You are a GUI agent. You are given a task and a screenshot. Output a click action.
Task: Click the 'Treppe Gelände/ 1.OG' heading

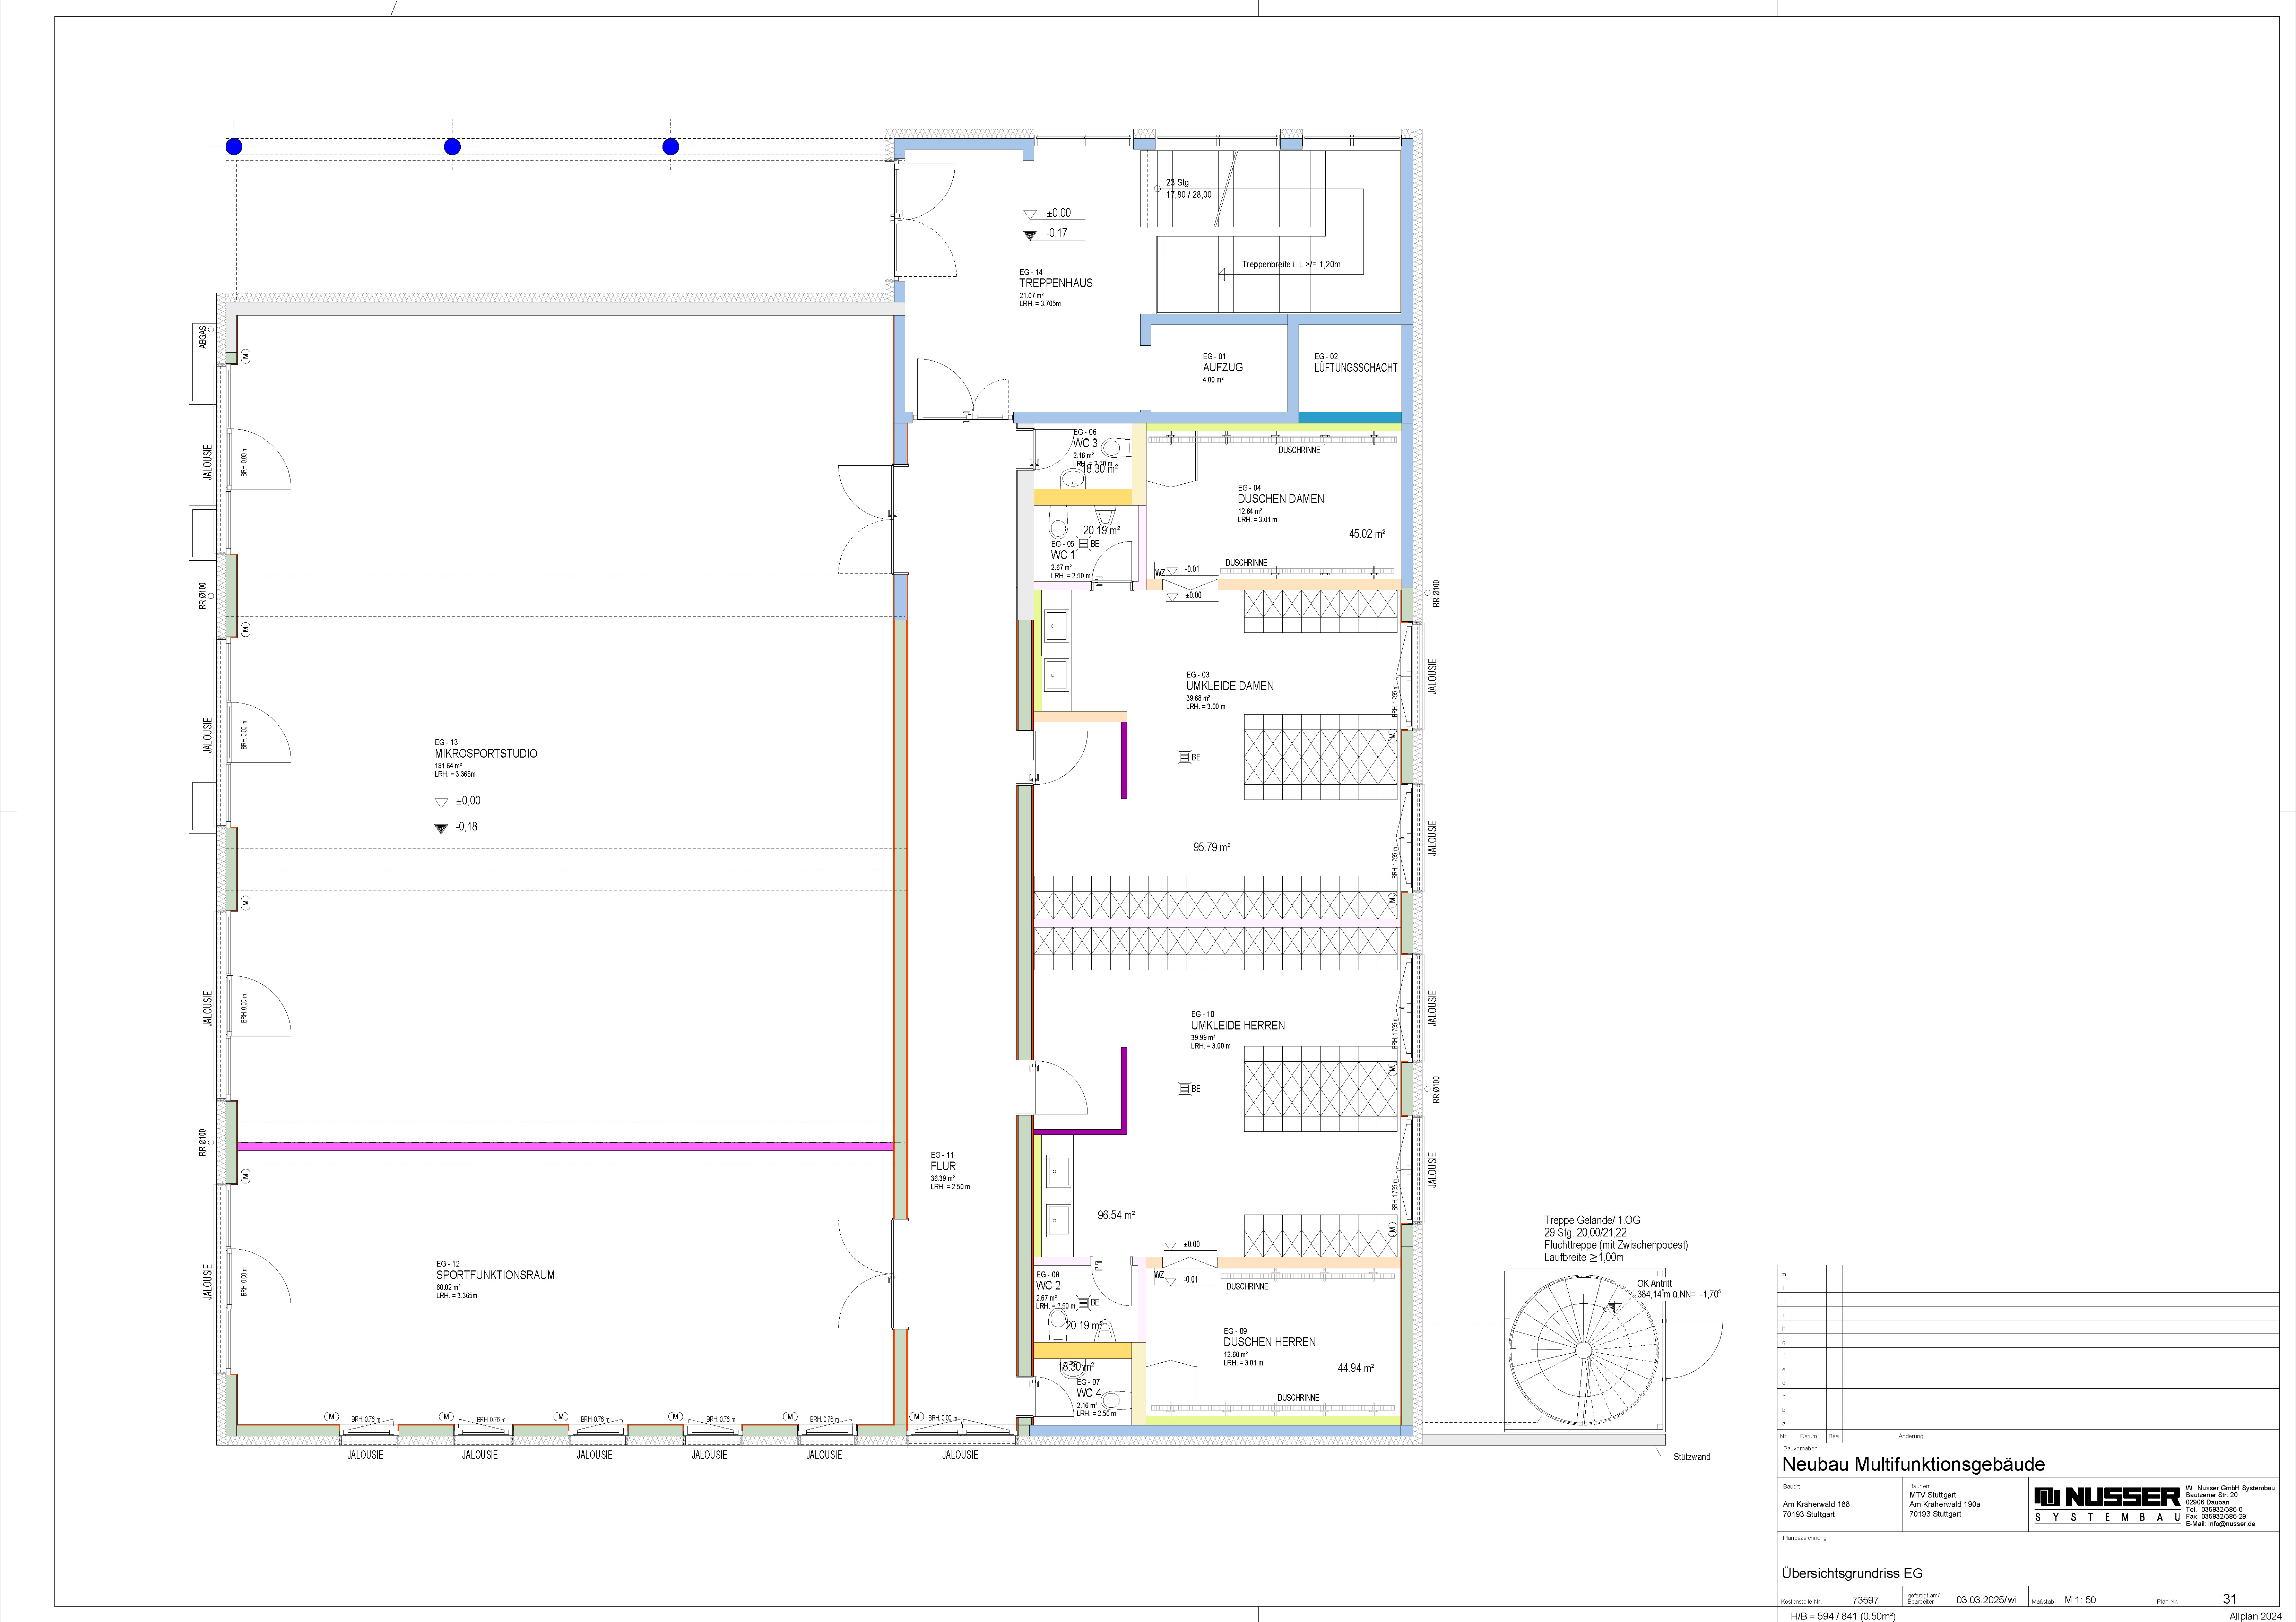click(x=1592, y=1221)
